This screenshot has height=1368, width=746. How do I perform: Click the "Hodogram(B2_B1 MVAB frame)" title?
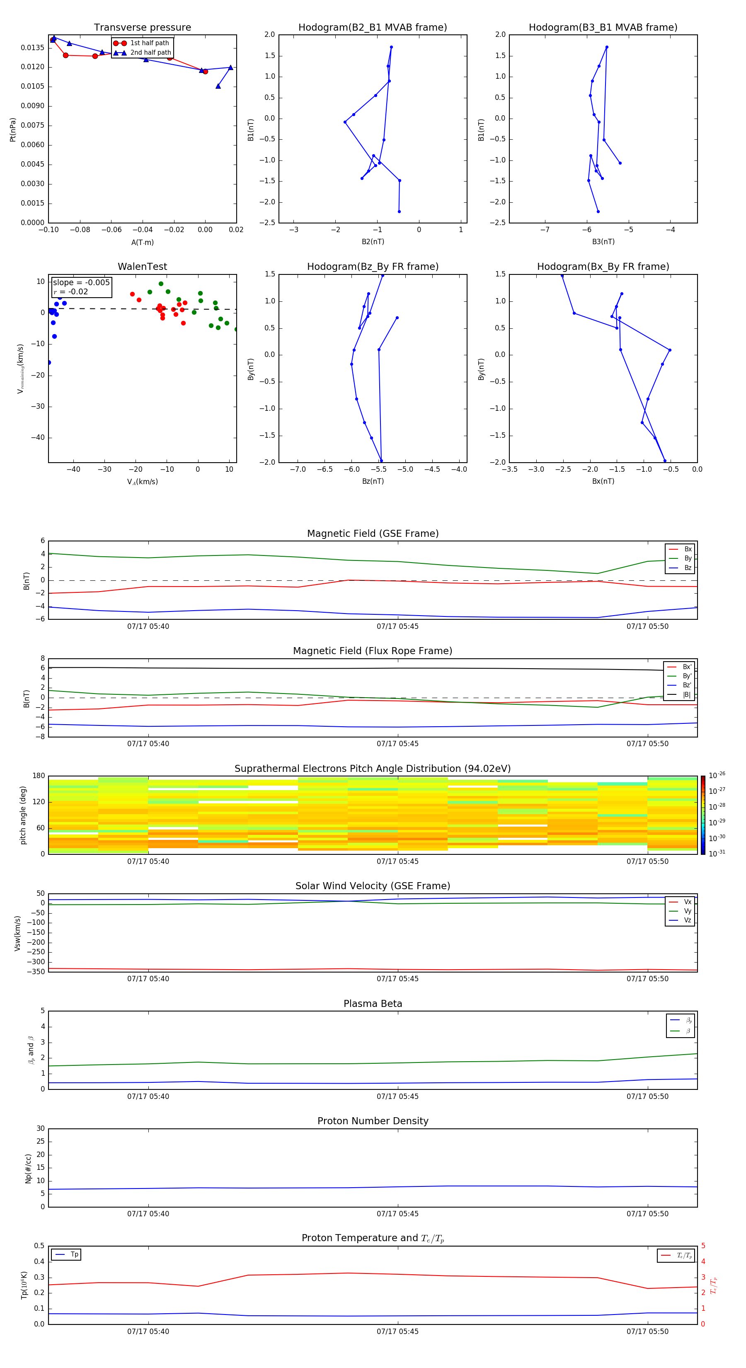pos(373,28)
